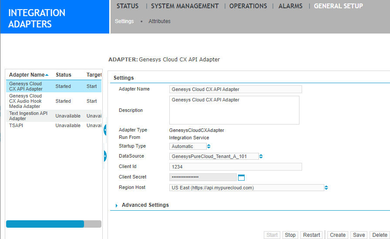Click the Integration Service run-from value
This screenshot has width=390, height=239.
point(189,138)
